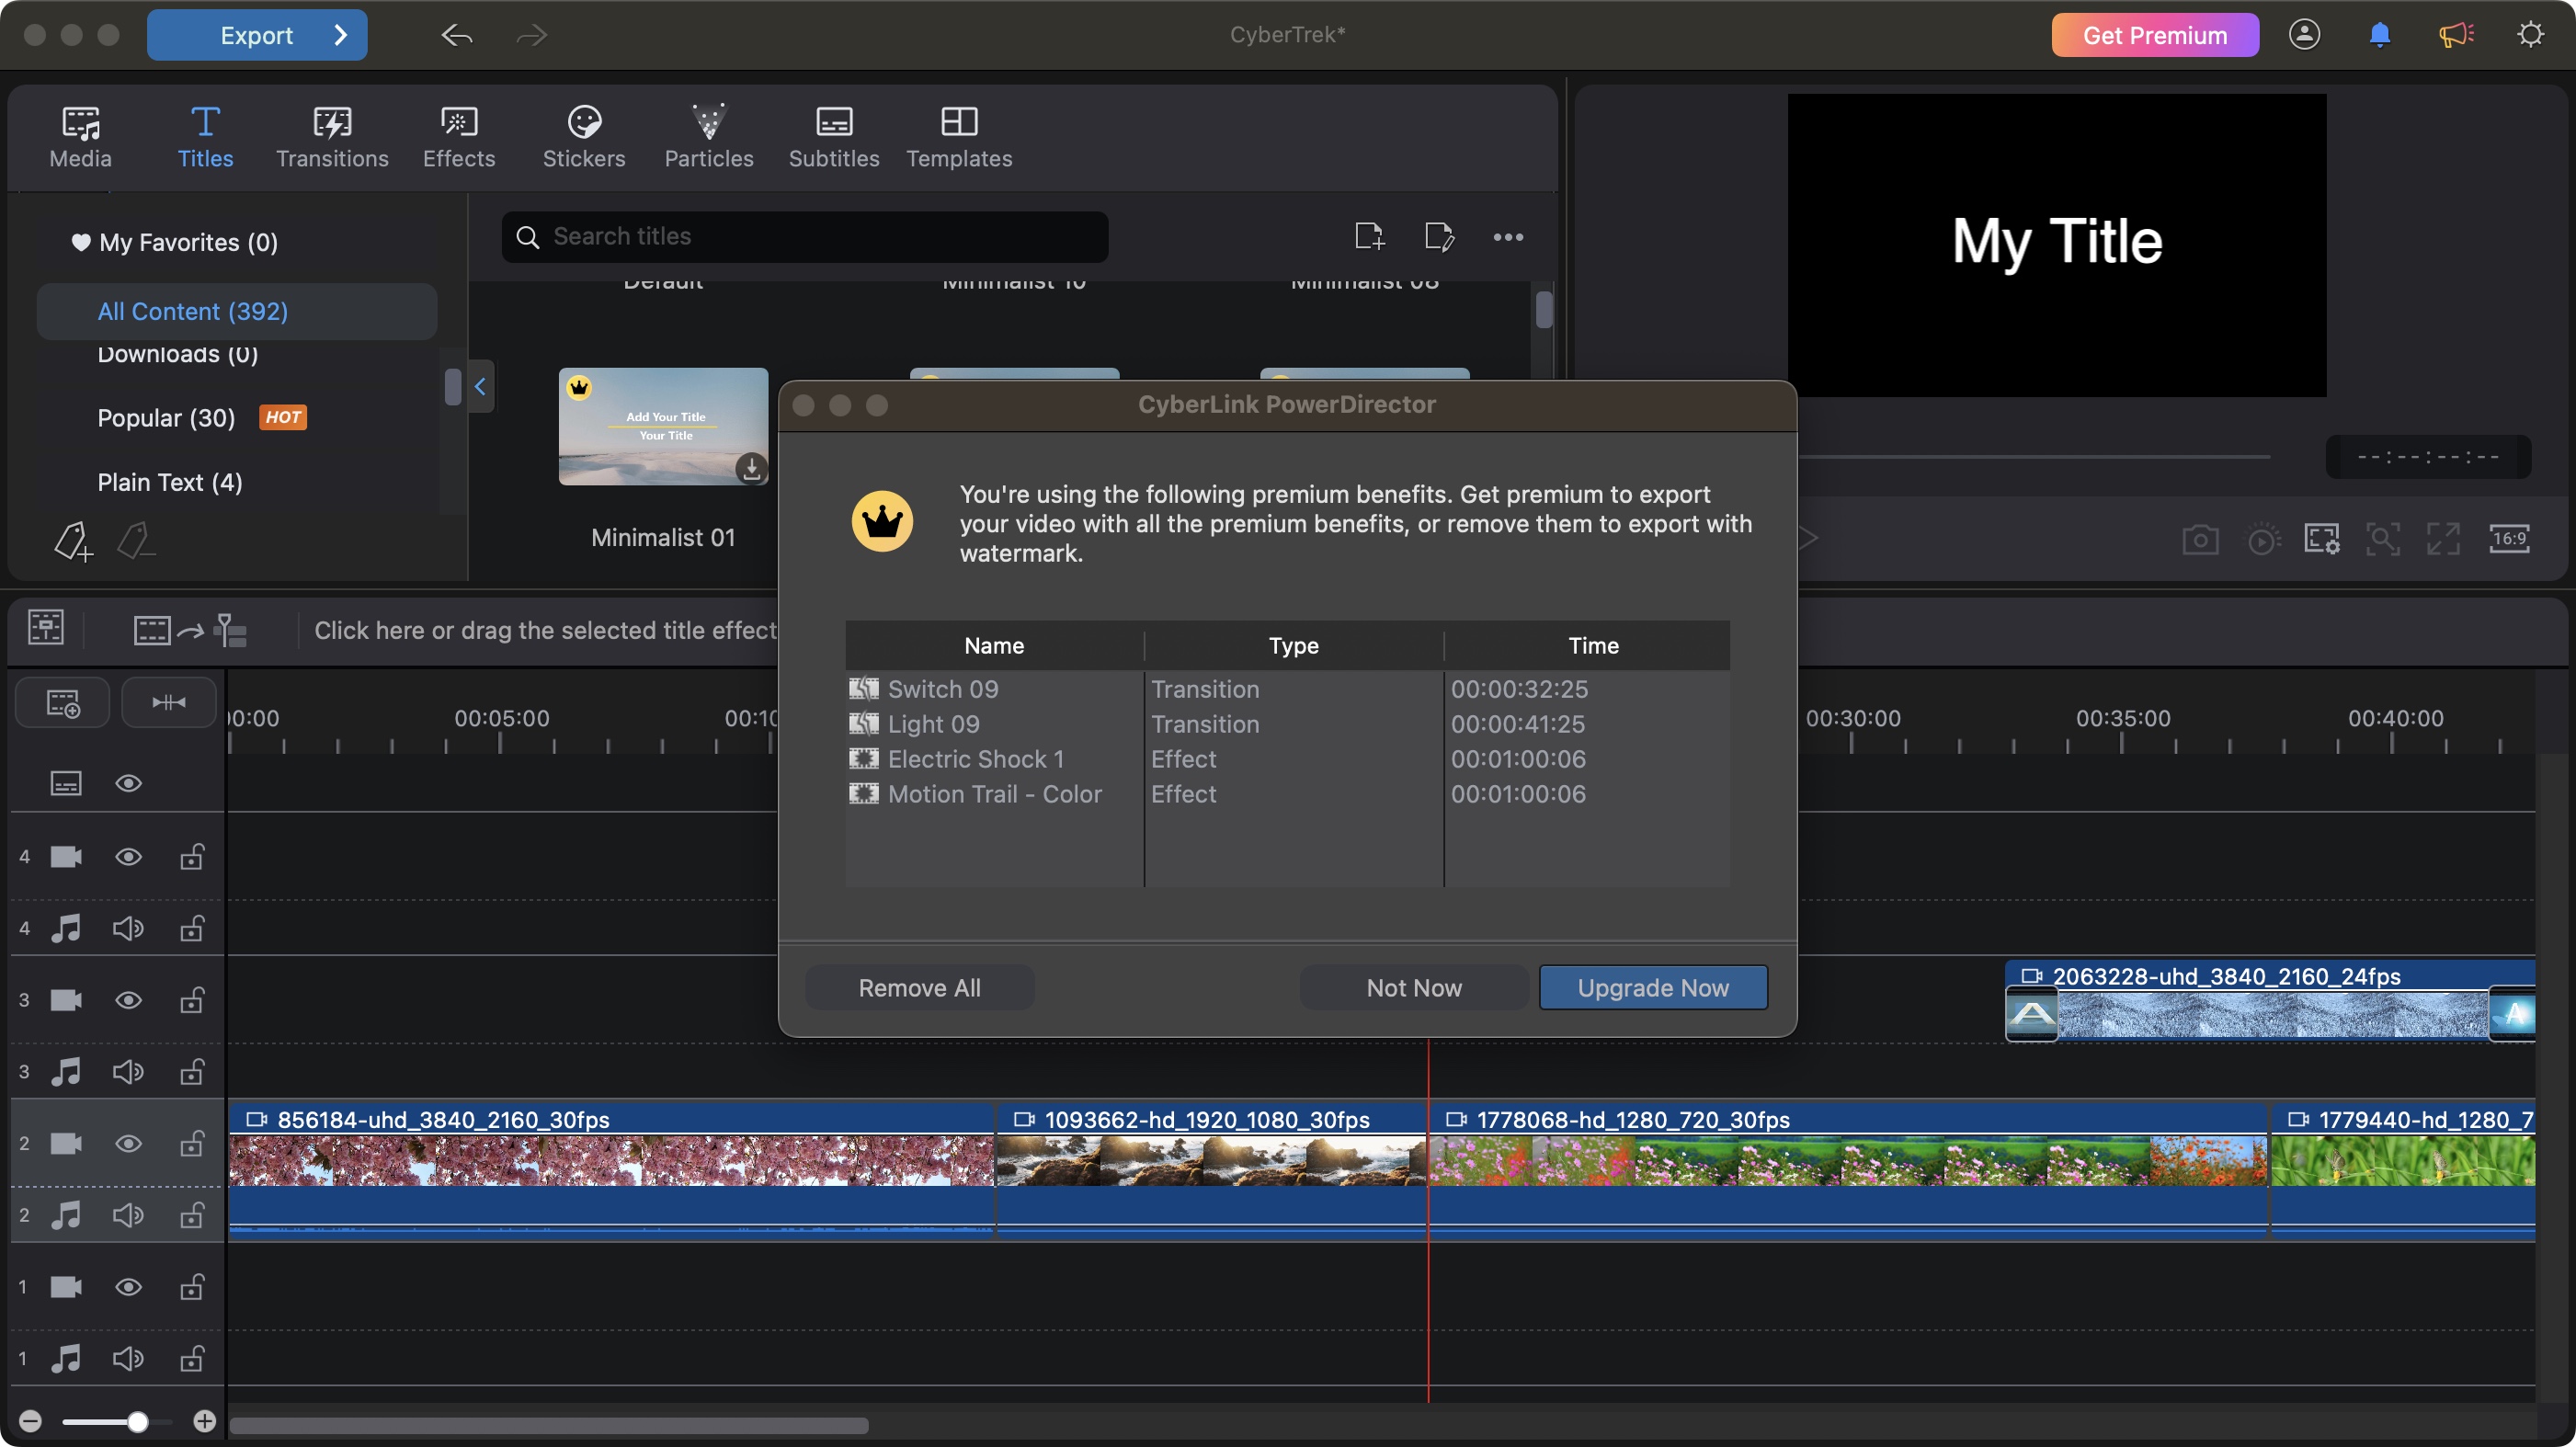This screenshot has width=2576, height=1447.
Task: Hide video track 4 with the eye toggle
Action: [x=129, y=857]
